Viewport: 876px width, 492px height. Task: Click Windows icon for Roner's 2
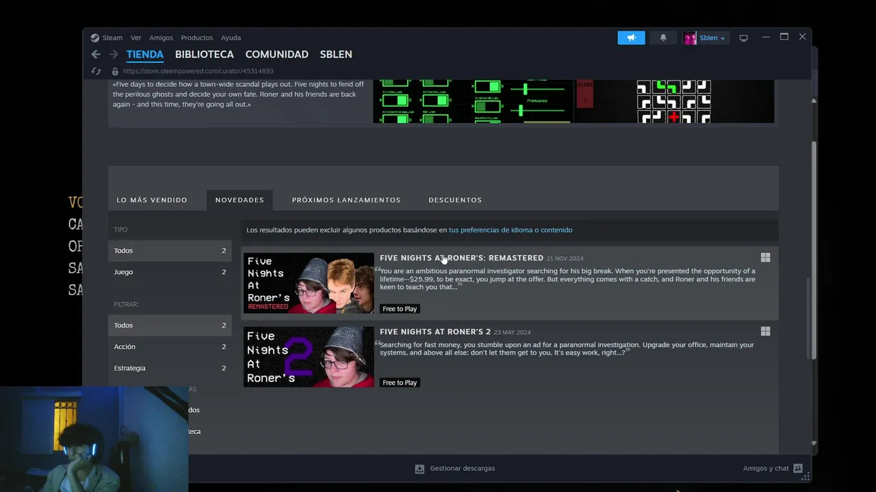(x=765, y=331)
